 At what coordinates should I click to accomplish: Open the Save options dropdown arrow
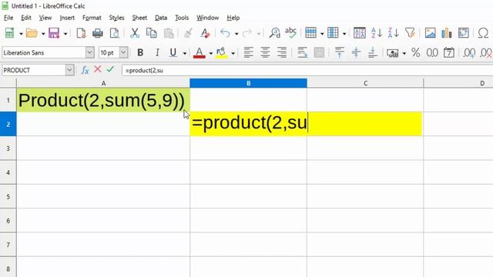pos(65,33)
